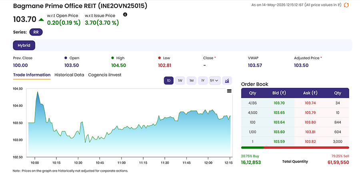360x175 pixels.
Task: Open the Cogencis iInvest tab
Action: 105,75
